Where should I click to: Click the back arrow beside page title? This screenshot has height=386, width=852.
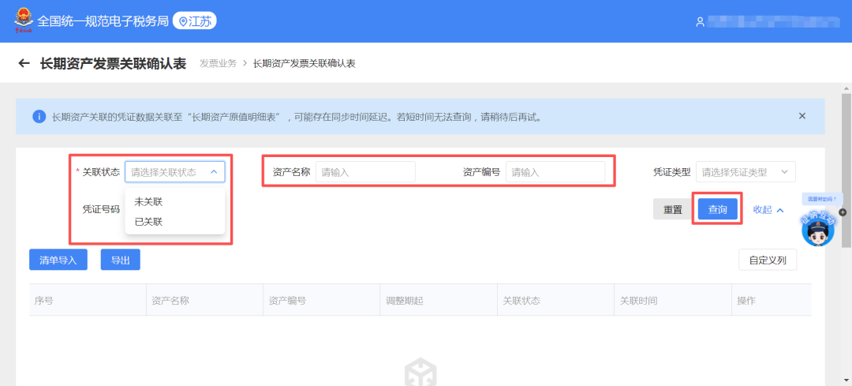[x=24, y=63]
